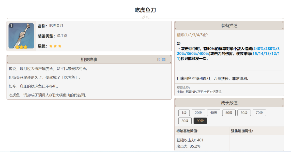Click the 装备描述 panel header
This screenshot has height=152, width=291.
[x=229, y=26]
